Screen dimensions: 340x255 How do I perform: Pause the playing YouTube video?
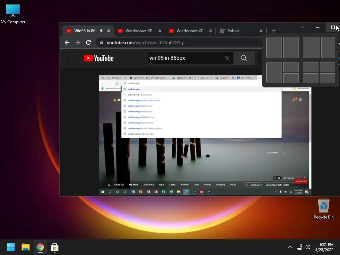(x=205, y=135)
